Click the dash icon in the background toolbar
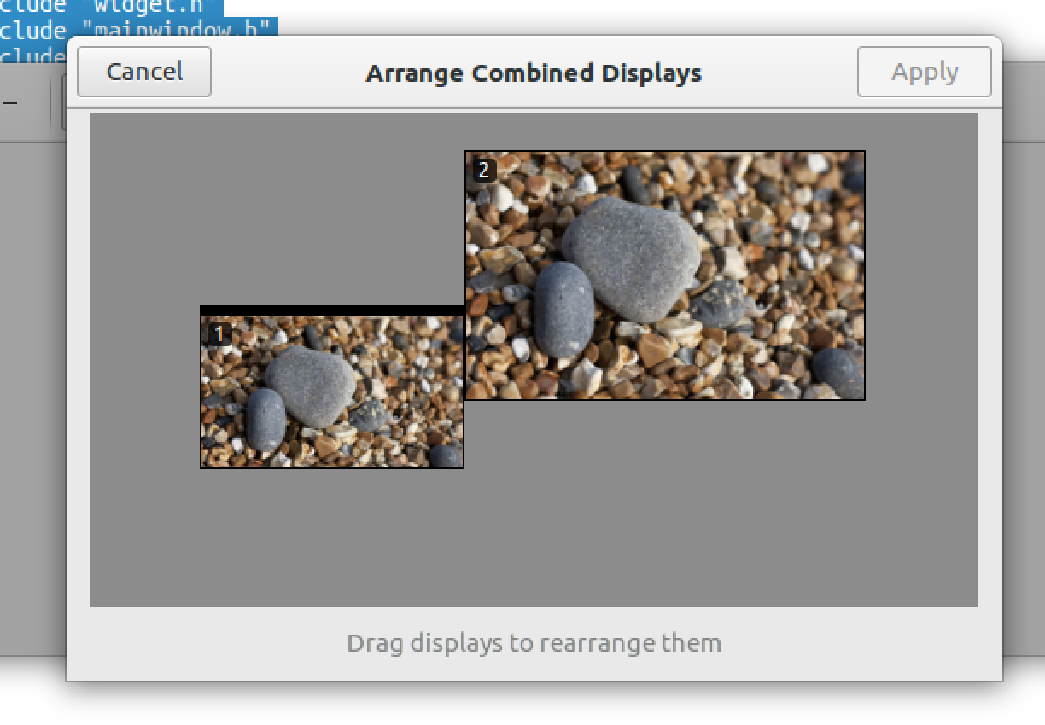 click(11, 103)
